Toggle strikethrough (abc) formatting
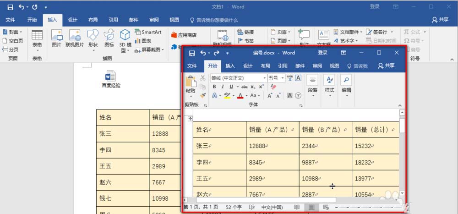 tap(244, 87)
